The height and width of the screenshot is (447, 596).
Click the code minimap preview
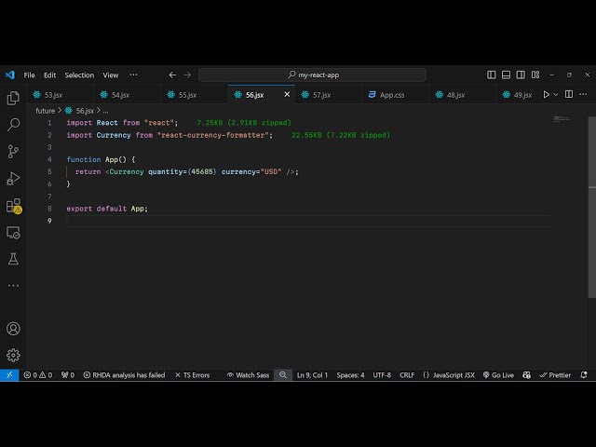tap(562, 119)
